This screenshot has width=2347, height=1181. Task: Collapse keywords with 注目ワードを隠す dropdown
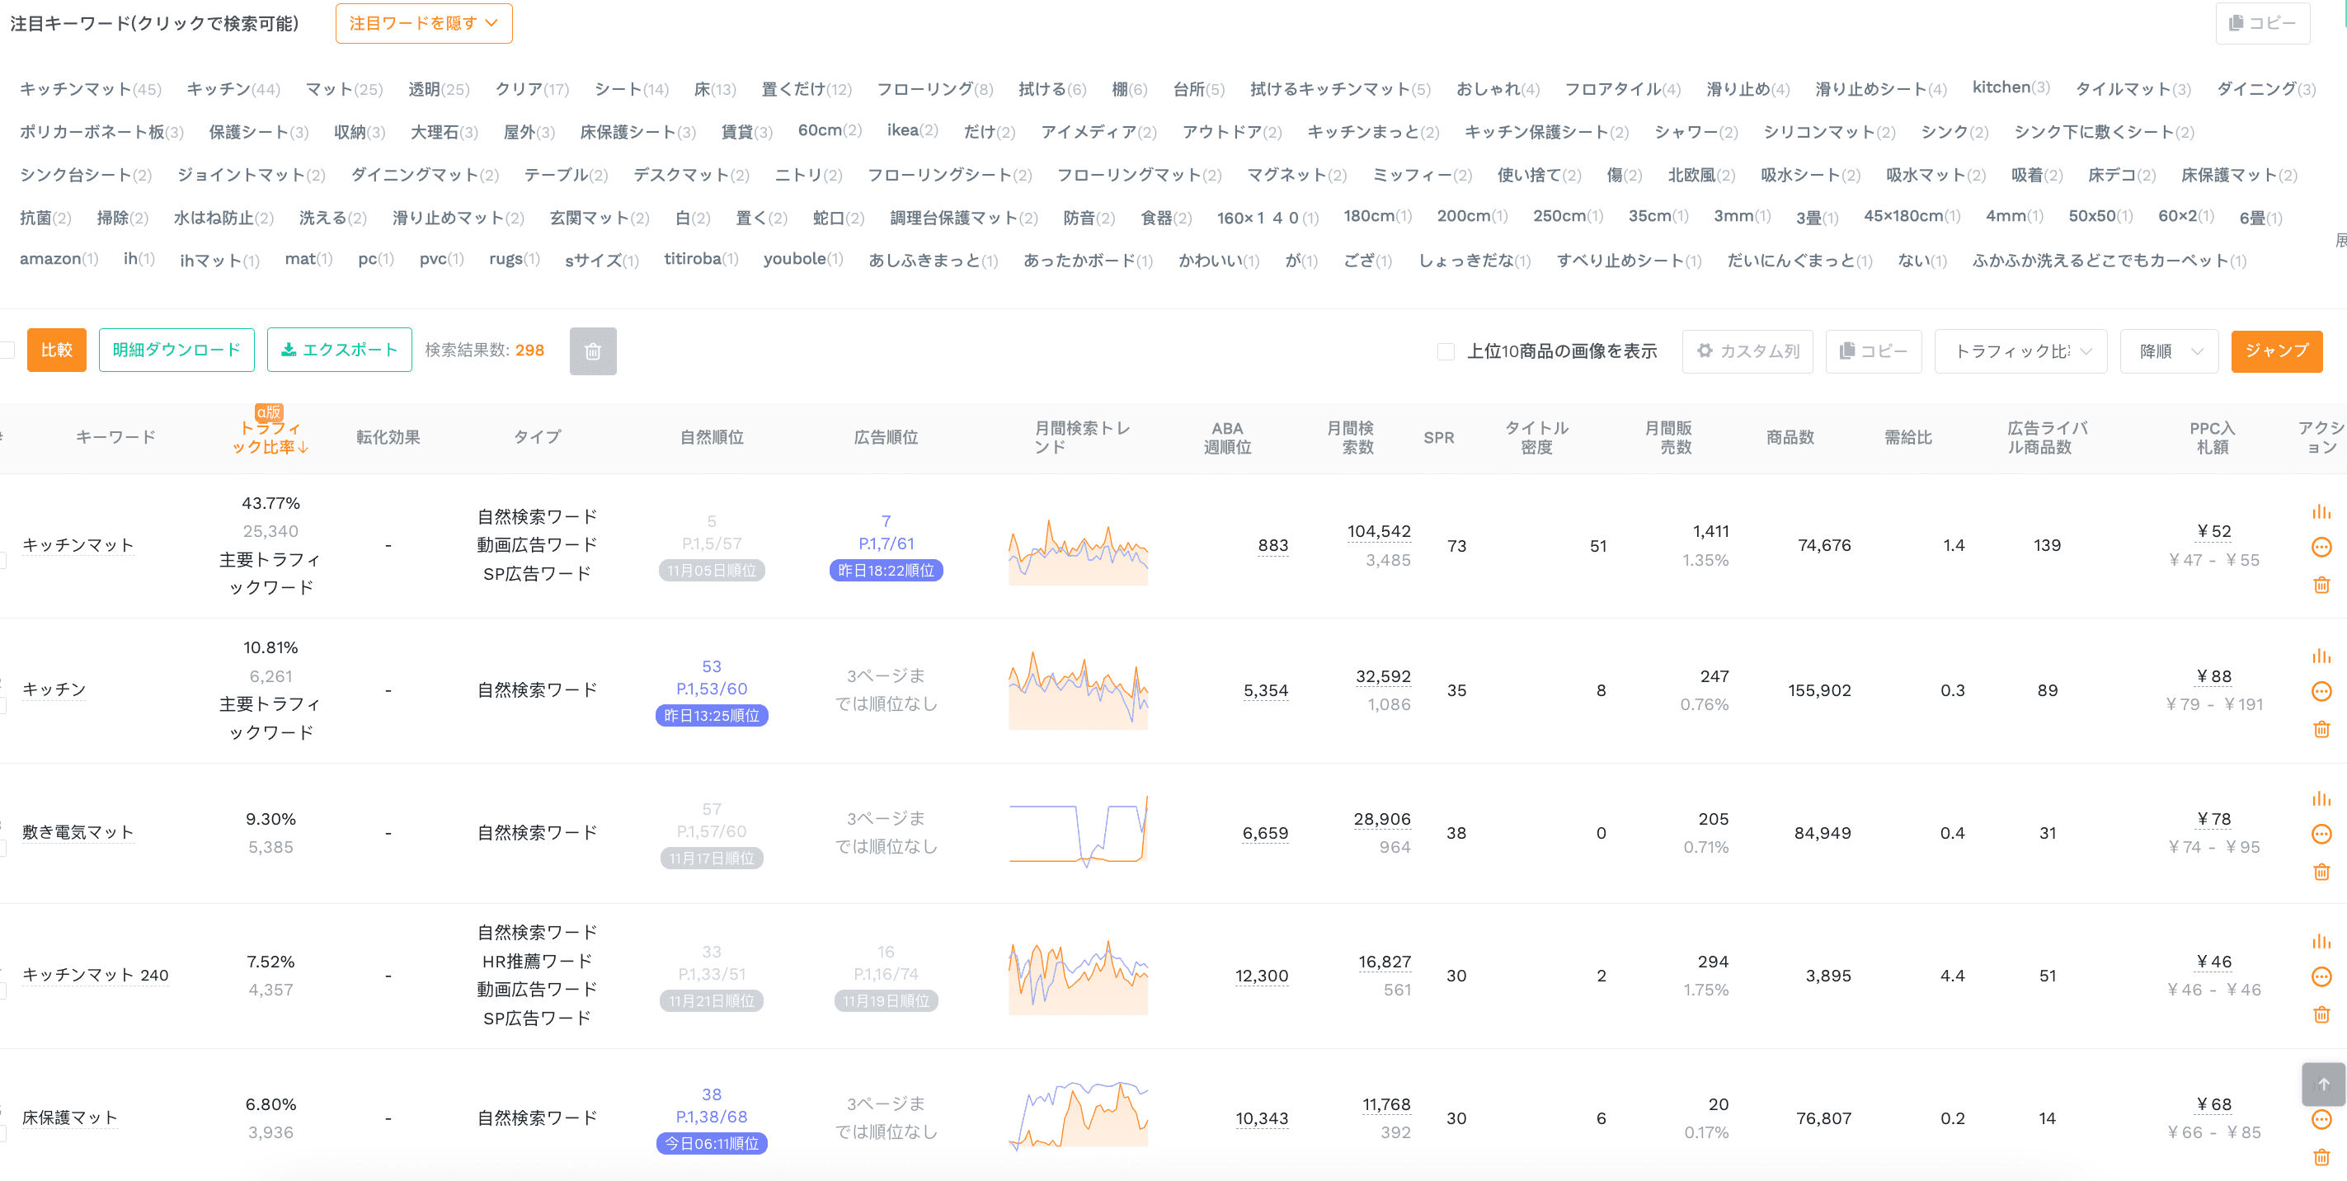[x=424, y=24]
